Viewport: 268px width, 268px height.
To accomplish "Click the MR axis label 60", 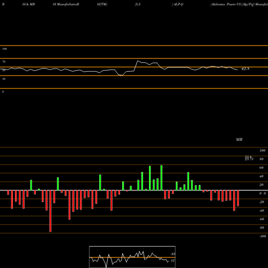I will [262, 168].
